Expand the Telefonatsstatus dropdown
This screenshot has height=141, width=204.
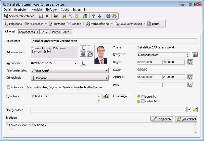pos(107,71)
